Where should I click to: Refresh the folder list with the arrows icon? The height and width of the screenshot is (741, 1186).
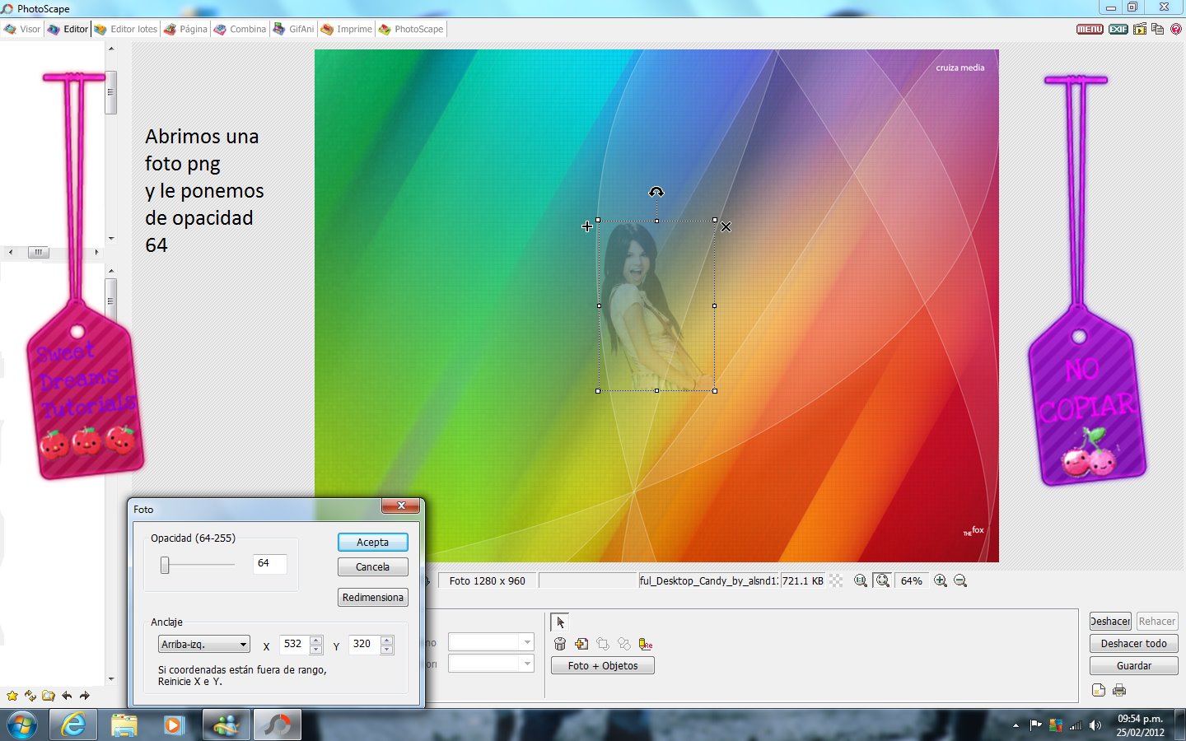[30, 696]
